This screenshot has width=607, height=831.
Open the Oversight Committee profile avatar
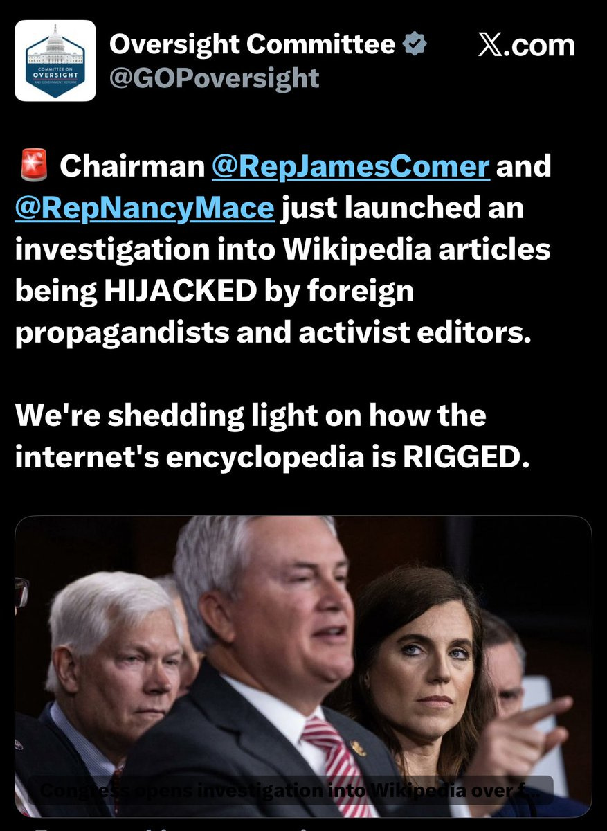[55, 60]
